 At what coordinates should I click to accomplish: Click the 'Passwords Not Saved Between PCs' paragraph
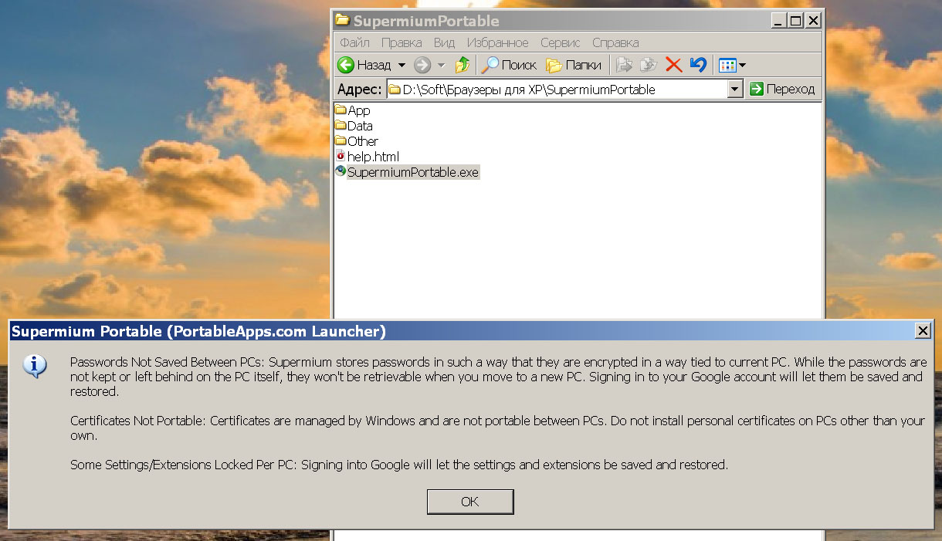(x=498, y=377)
